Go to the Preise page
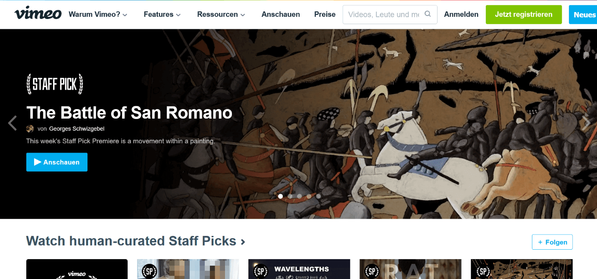Screen dimensions: 597x279 click(x=325, y=14)
